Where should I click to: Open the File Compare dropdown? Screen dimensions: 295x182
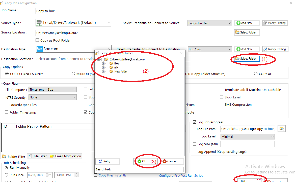[52, 90]
